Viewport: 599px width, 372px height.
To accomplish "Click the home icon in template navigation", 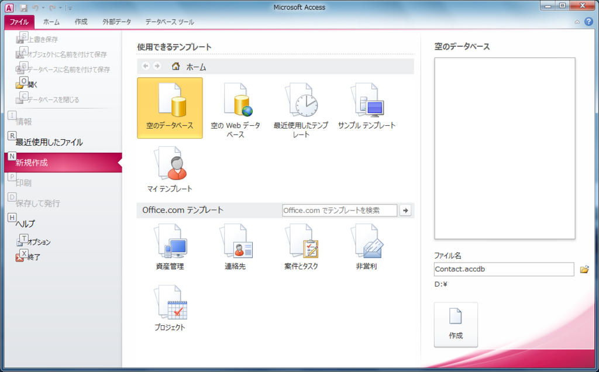I will pos(175,67).
